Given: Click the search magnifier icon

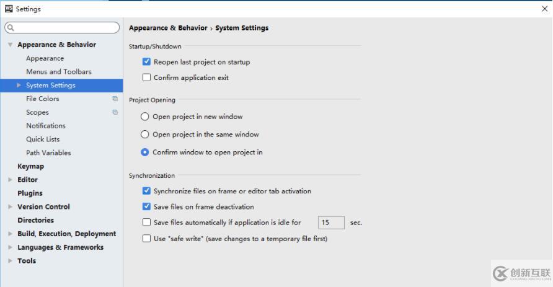Looking at the screenshot, I should point(11,27).
